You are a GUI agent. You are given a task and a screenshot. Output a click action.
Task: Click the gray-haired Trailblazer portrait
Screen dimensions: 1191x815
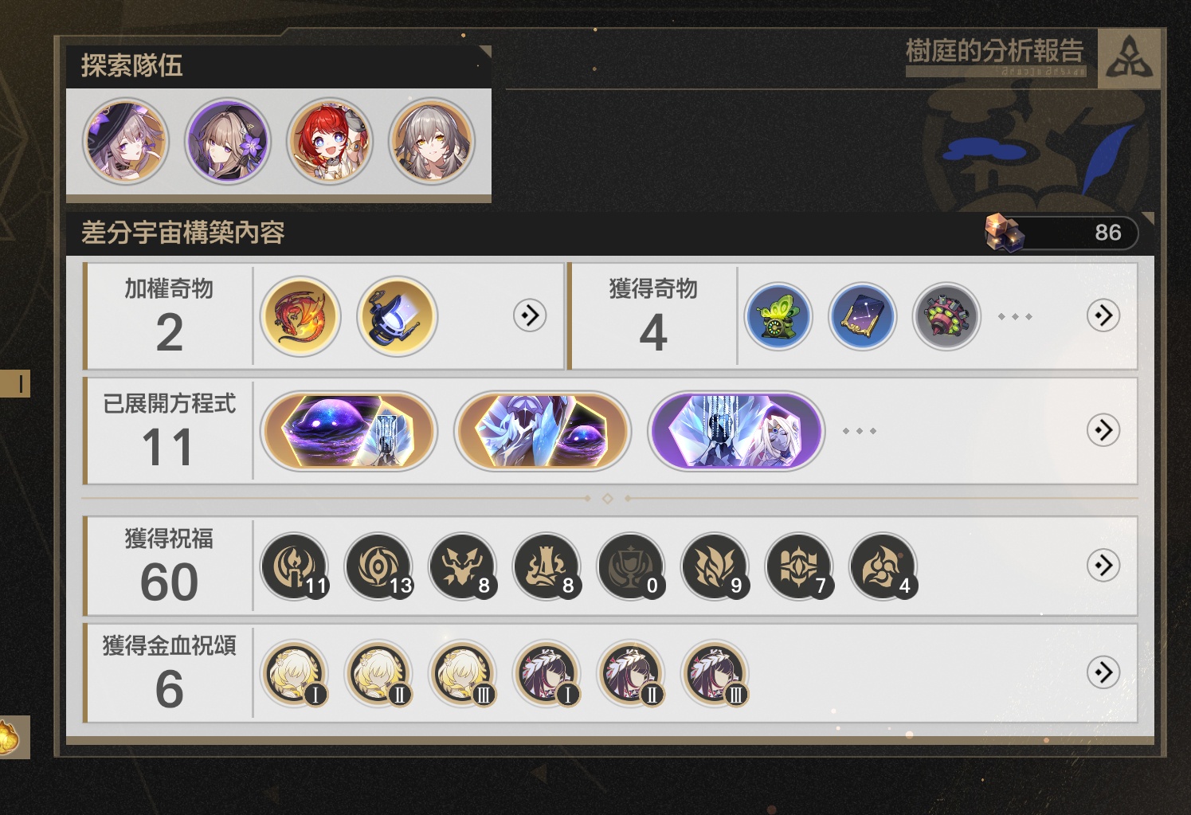pos(432,142)
